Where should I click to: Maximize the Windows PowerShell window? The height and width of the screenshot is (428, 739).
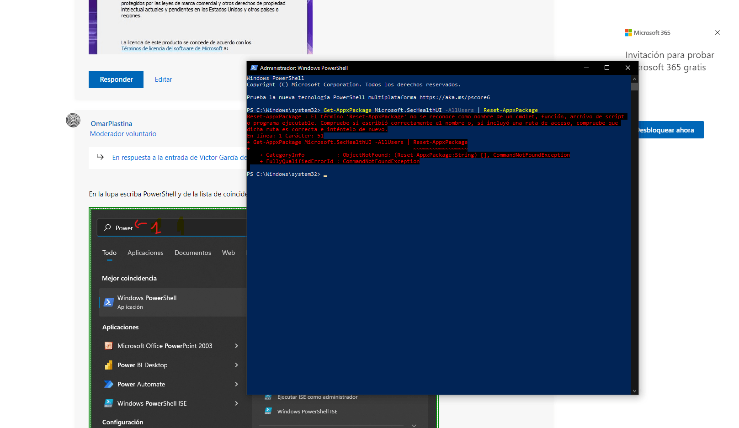pos(607,68)
